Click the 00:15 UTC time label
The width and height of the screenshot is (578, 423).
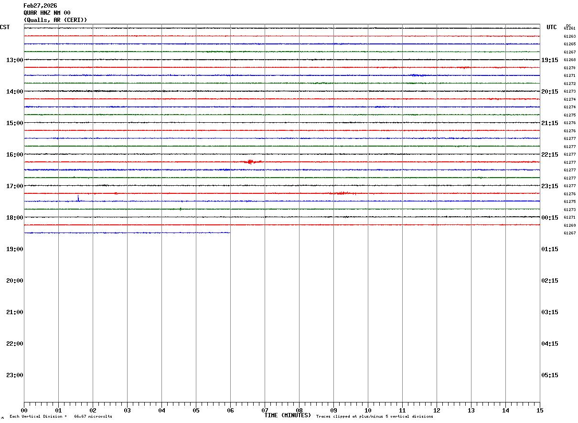point(550,218)
